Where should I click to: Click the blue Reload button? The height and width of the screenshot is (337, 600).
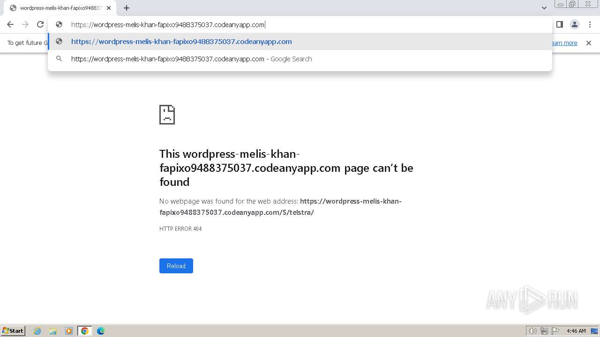176,266
